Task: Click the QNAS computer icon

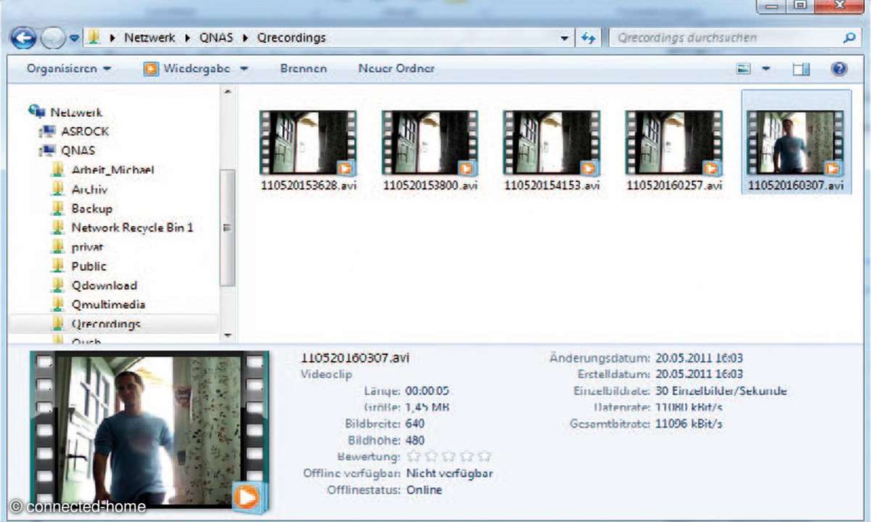Action: click(48, 151)
